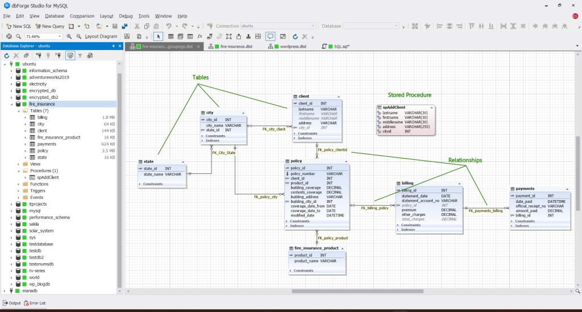The width and height of the screenshot is (582, 312).
Task: Switch to the fire-insurance.dbd tab
Action: [x=231, y=47]
